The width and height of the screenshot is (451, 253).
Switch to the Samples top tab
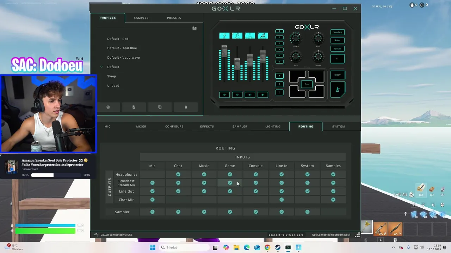click(x=141, y=18)
